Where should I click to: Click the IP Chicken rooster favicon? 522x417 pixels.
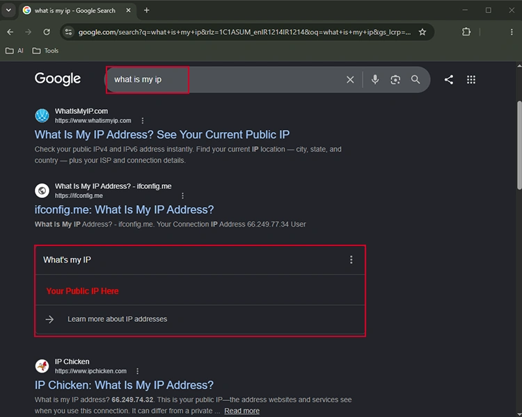(x=42, y=366)
